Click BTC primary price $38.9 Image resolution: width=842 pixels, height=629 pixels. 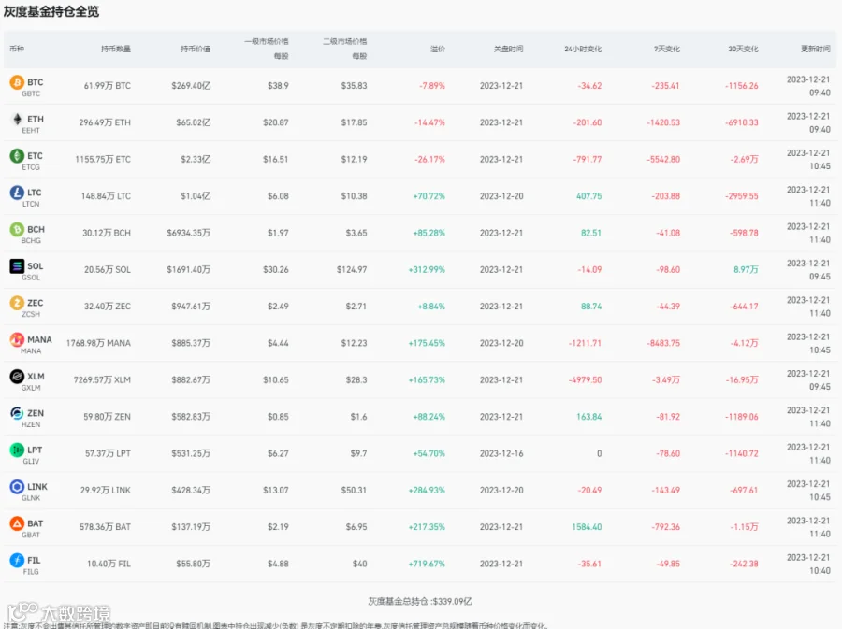(x=278, y=86)
